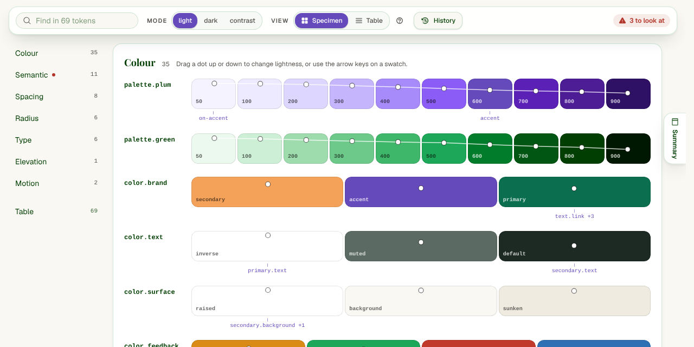The height and width of the screenshot is (347, 694).
Task: Click the search magnifier icon
Action: [x=27, y=21]
